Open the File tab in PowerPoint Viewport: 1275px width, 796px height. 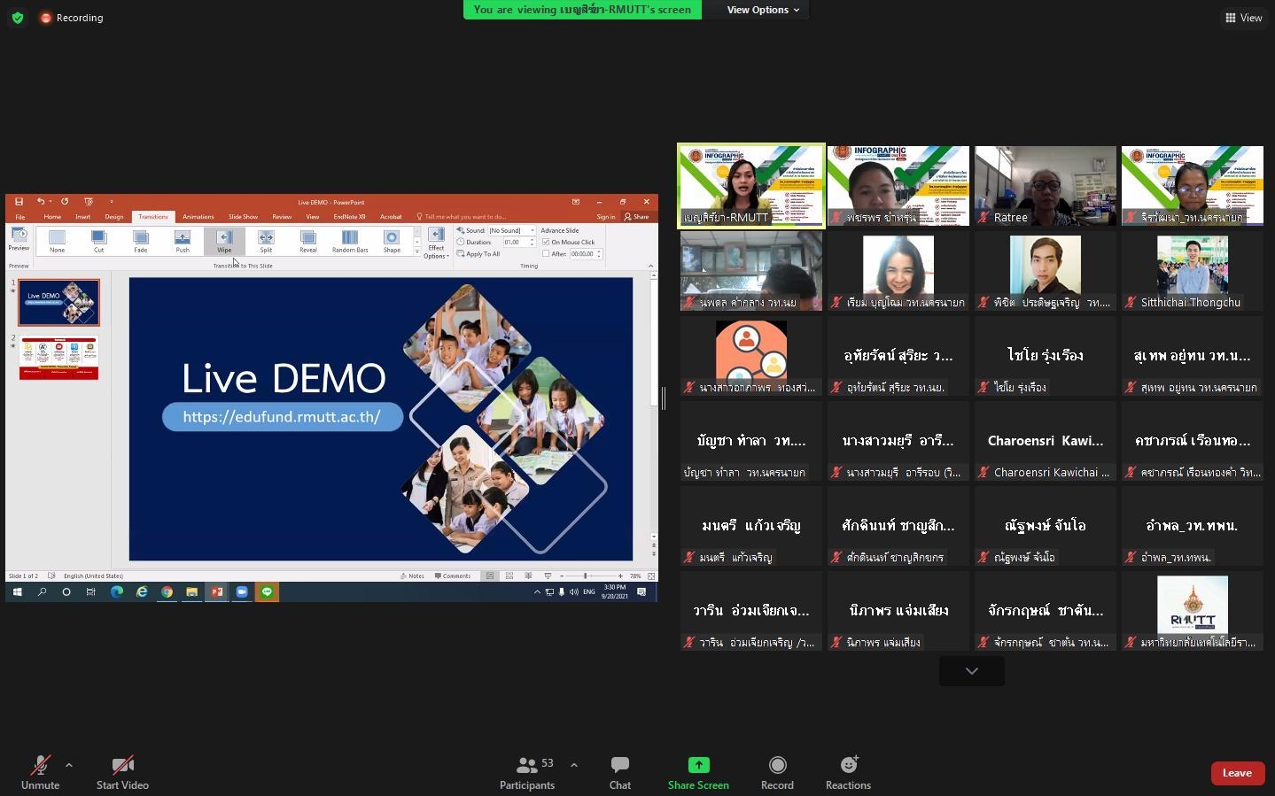click(19, 217)
